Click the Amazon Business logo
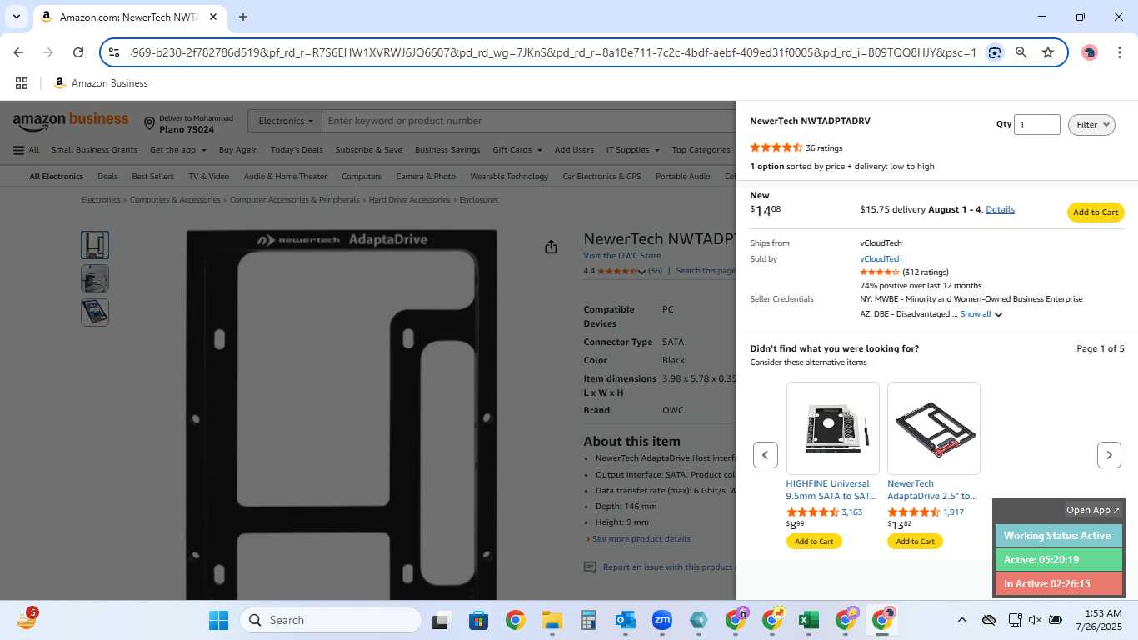1138x640 pixels. point(71,120)
